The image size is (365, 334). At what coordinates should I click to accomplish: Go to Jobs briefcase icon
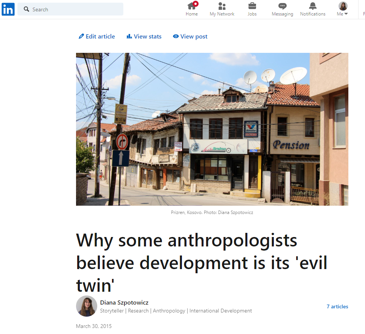(252, 6)
